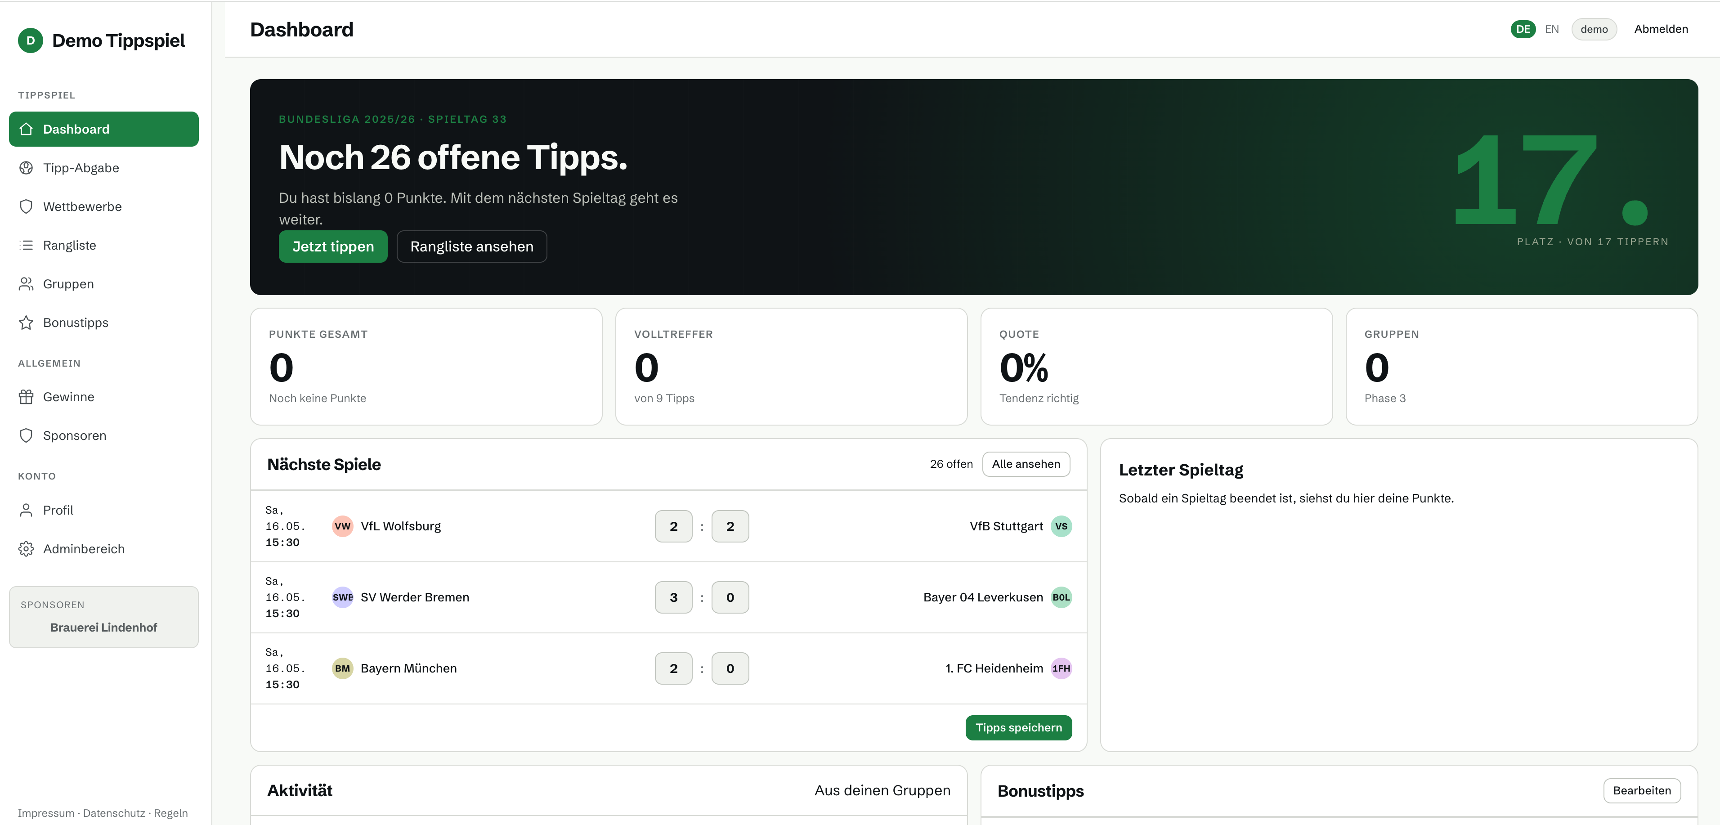Click the Impressum footer link
Screen dimensions: 1720x825
(x=46, y=813)
